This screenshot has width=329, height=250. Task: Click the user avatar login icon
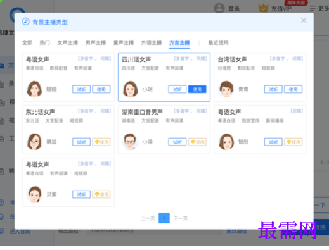click(x=219, y=8)
